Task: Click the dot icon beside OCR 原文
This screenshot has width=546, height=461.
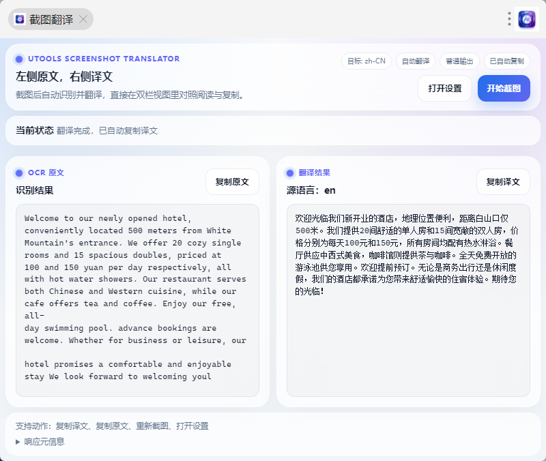Action: click(19, 173)
